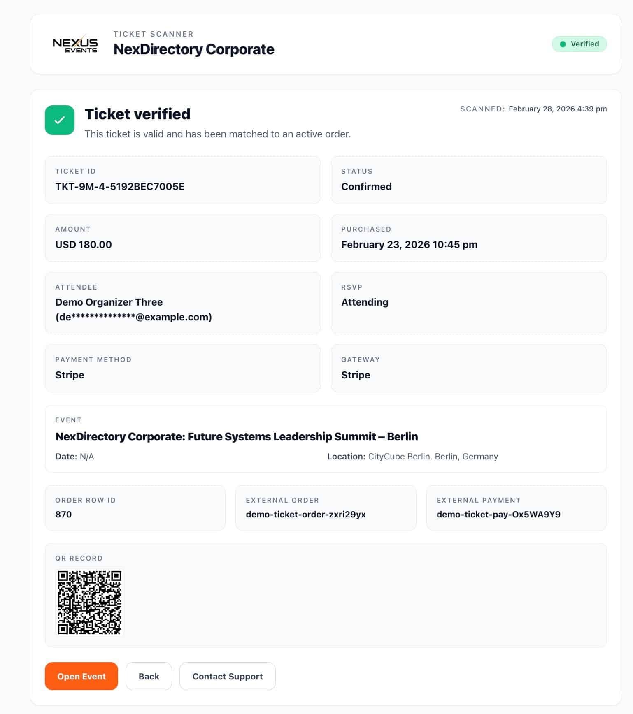Click the Confirmed status field

pos(366,186)
